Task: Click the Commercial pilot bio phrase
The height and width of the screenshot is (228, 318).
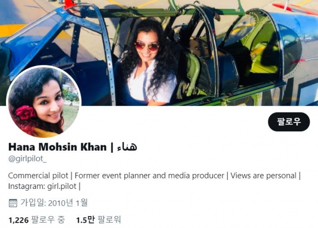Action: coord(38,175)
